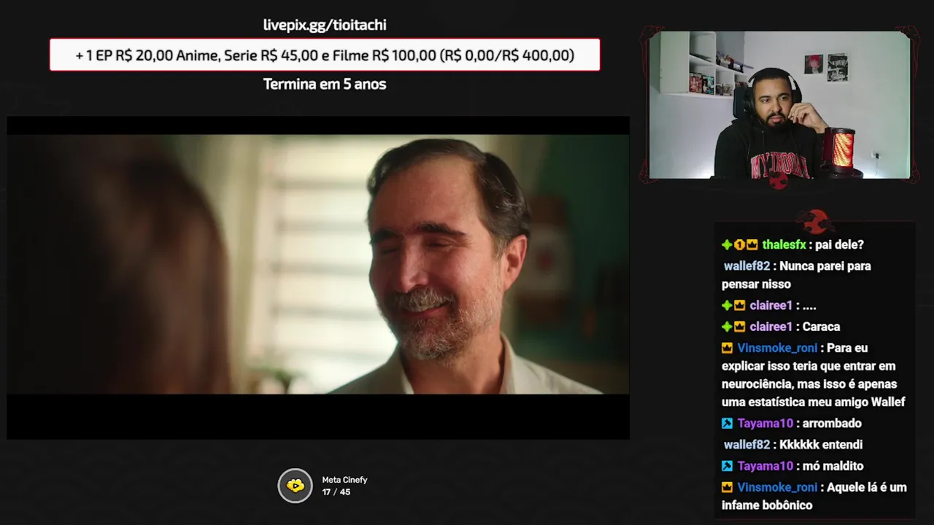Click the message text 'pai dele?'

(840, 245)
